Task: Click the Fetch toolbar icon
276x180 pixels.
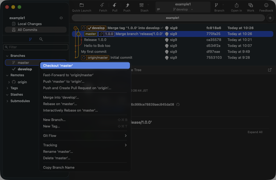Action: pos(102,5)
